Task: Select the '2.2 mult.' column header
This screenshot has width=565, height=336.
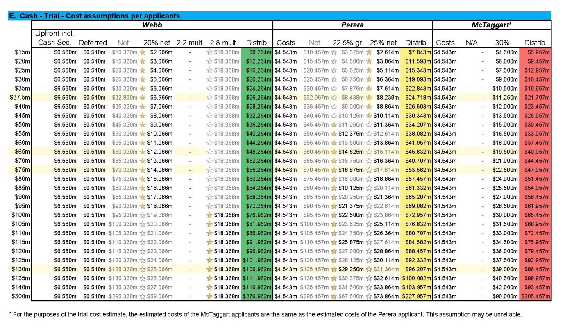Action: pyautogui.click(x=190, y=43)
